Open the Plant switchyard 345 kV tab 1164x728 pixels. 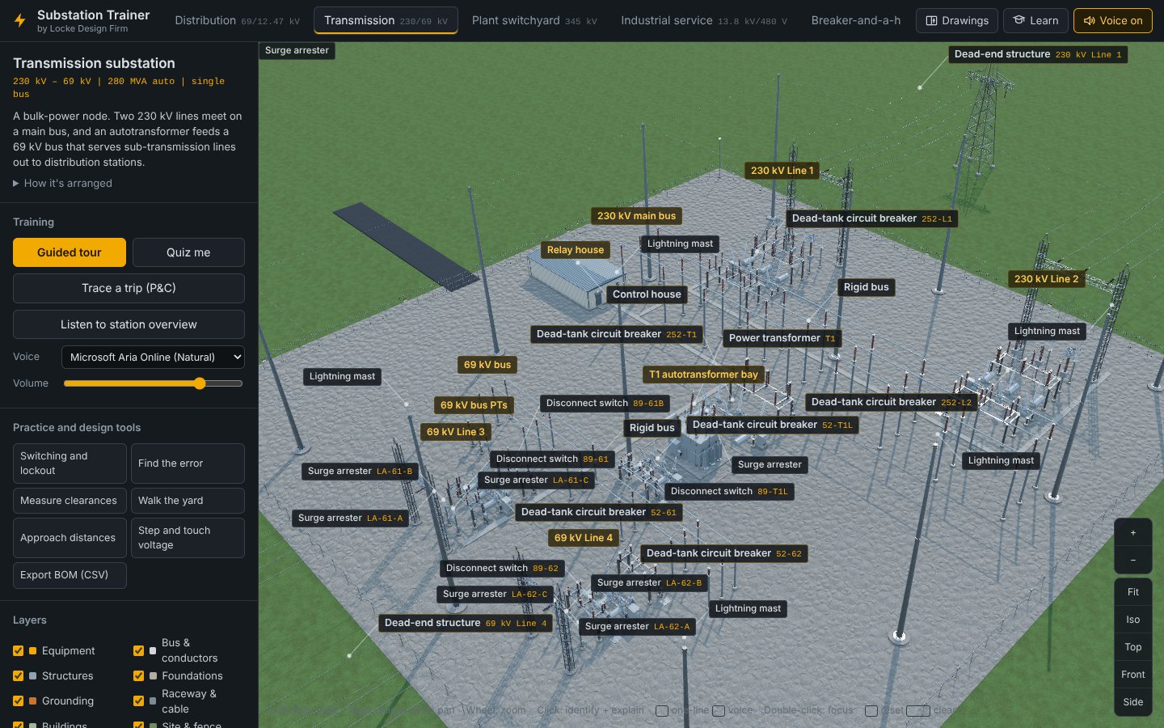(534, 21)
